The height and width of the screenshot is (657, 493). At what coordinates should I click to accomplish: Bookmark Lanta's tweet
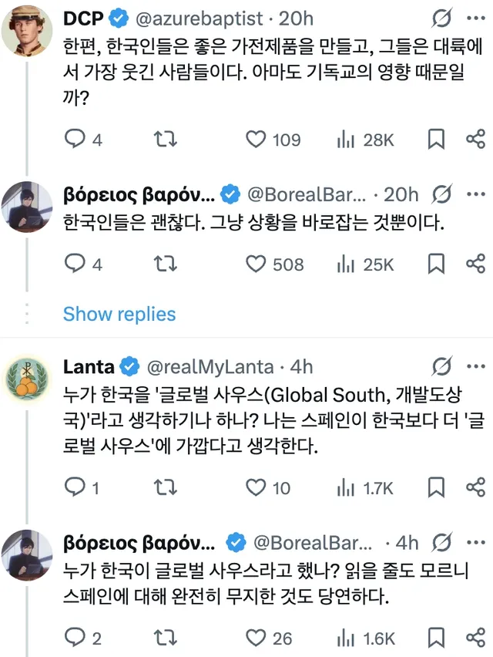435,488
